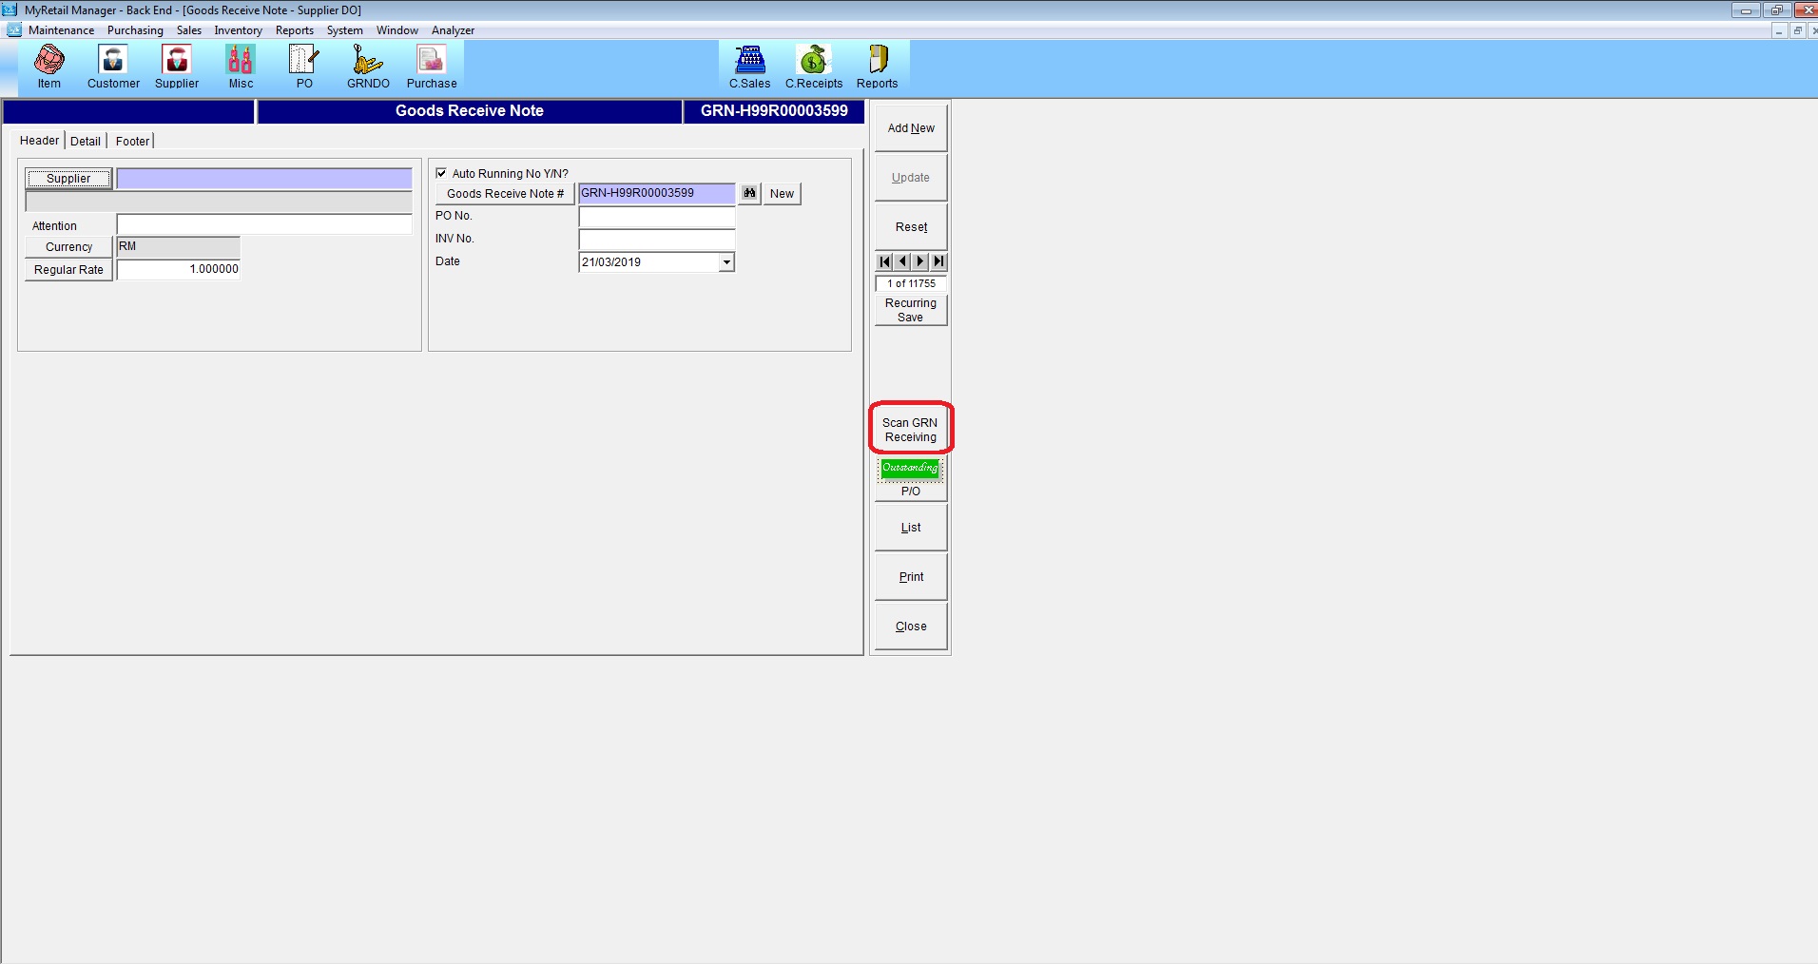Viewport: 1818px width, 964px height.
Task: Open the Purchasing menu
Action: click(x=135, y=30)
